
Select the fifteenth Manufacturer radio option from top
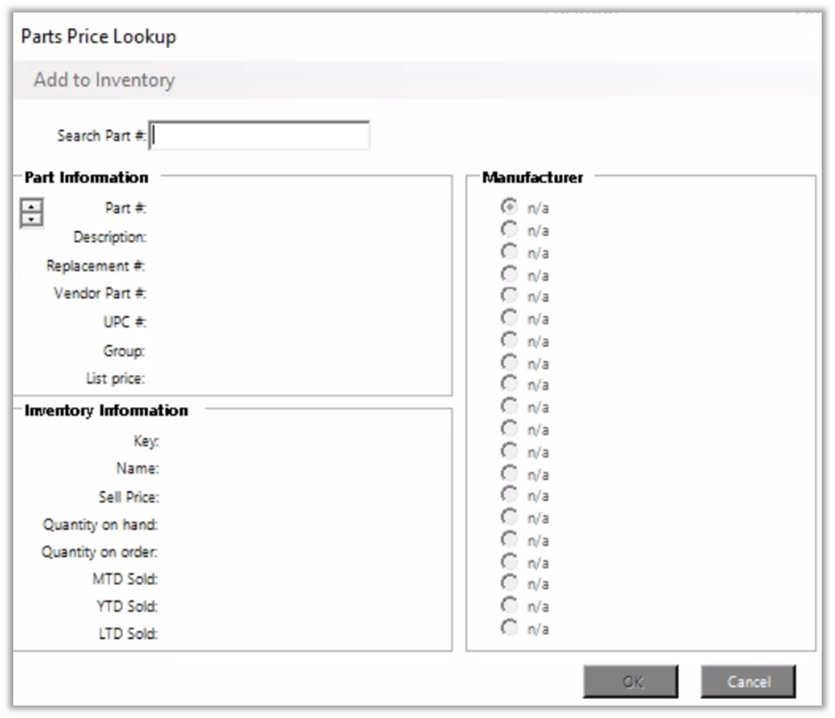[510, 517]
